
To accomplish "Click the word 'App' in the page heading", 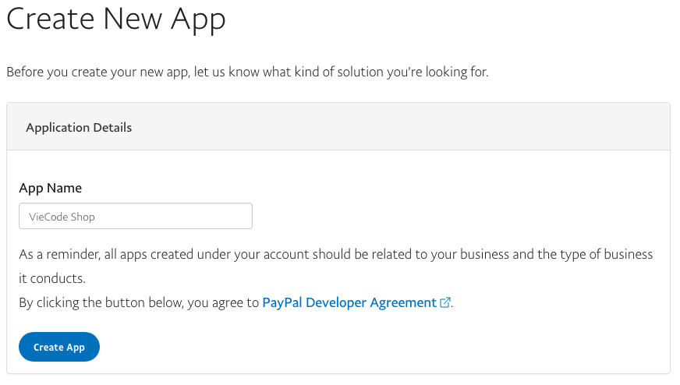I will (x=195, y=19).
